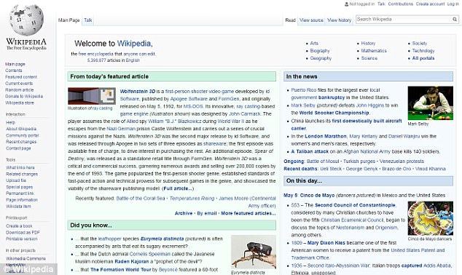Open Battle of the Coral Sea link
The width and height of the screenshot is (462, 275).
pos(141,198)
